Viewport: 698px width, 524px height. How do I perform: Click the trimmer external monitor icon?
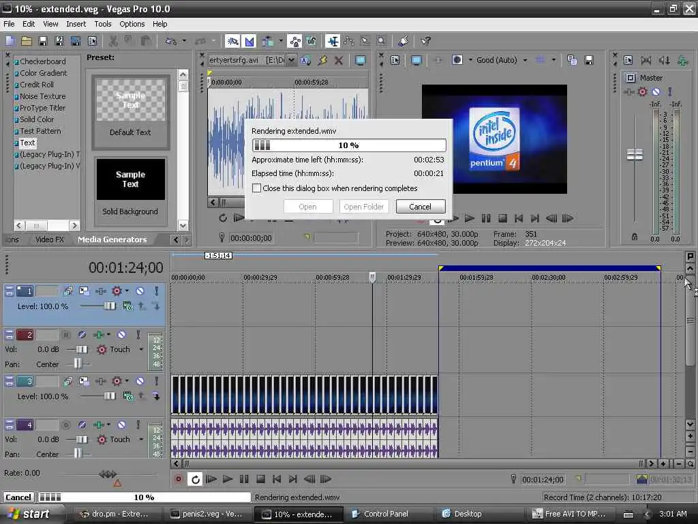[x=360, y=60]
